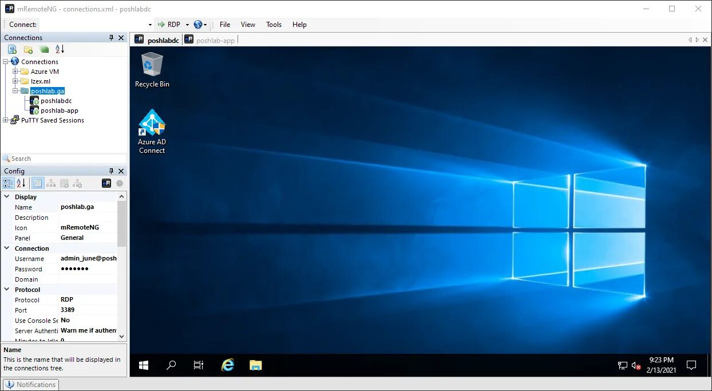This screenshot has height=391, width=712.
Task: Click the green RDP connect icon in the toolbar
Action: [161, 25]
